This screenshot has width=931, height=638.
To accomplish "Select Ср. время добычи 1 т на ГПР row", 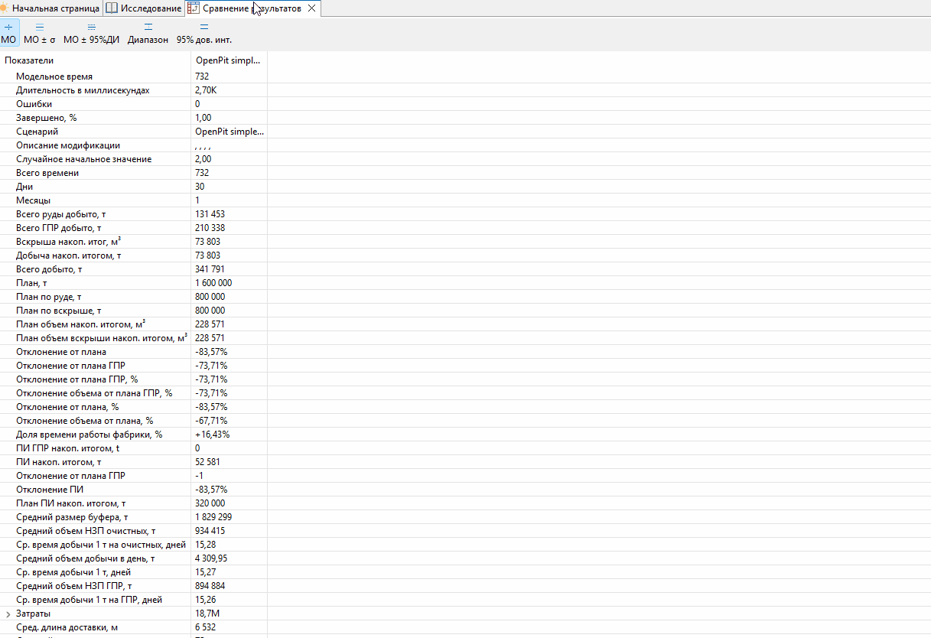I will pos(134,600).
